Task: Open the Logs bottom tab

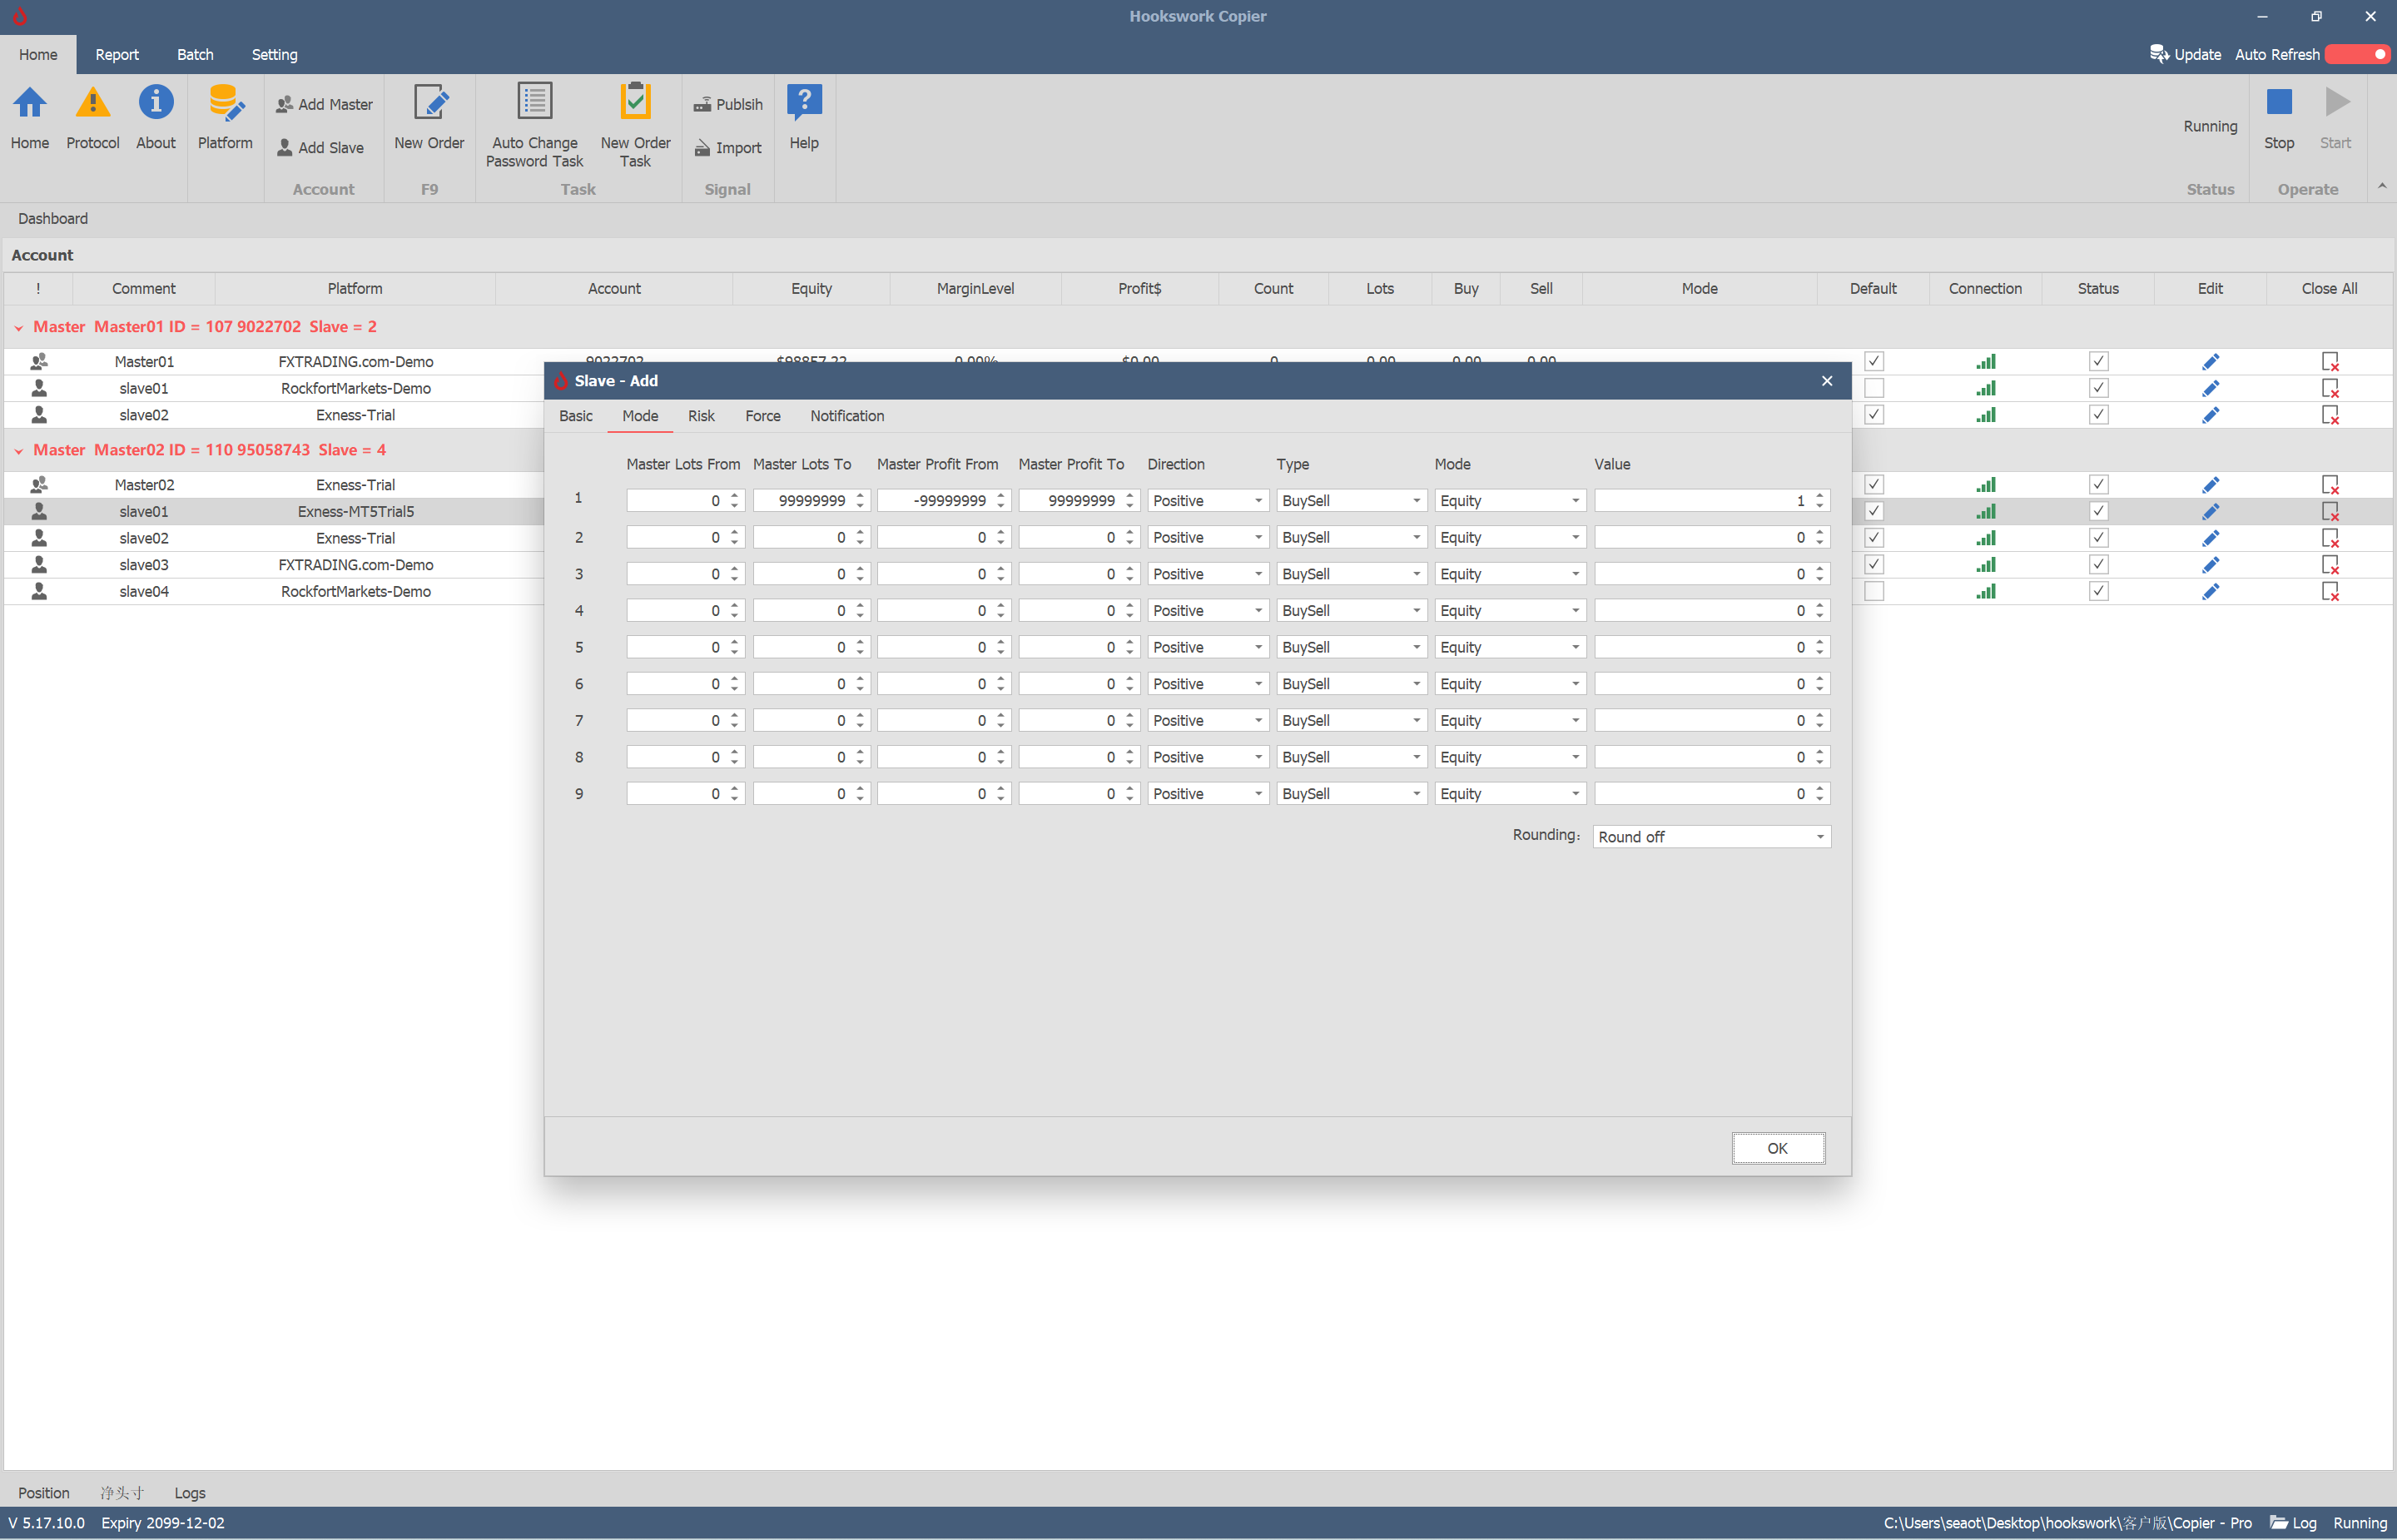Action: (190, 1492)
